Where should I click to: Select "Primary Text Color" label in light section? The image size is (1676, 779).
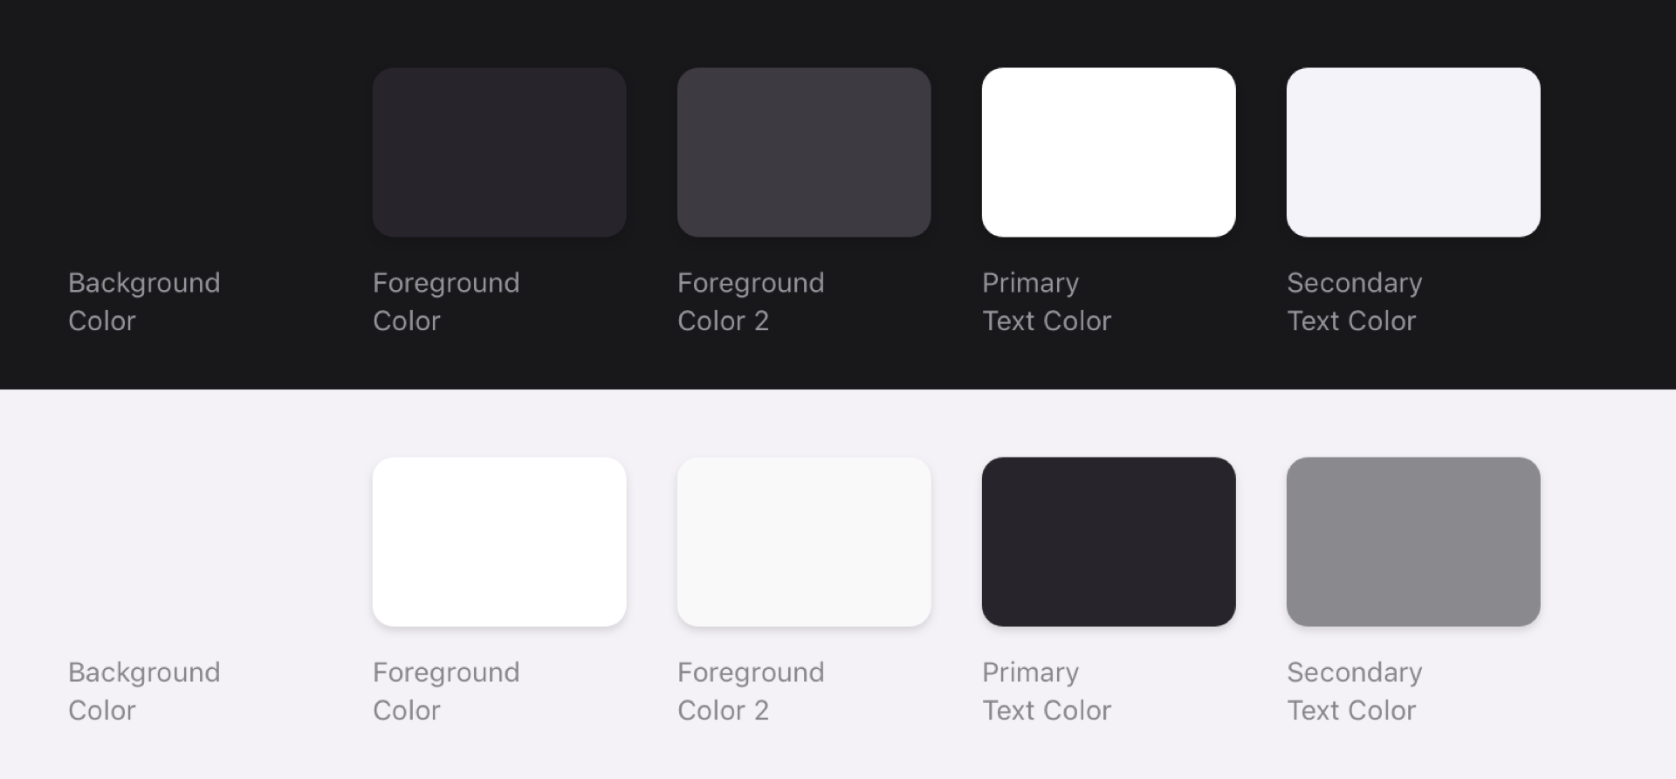pos(1047,691)
